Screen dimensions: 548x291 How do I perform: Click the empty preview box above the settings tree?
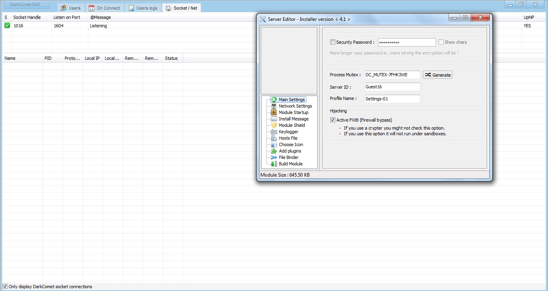[x=289, y=61]
